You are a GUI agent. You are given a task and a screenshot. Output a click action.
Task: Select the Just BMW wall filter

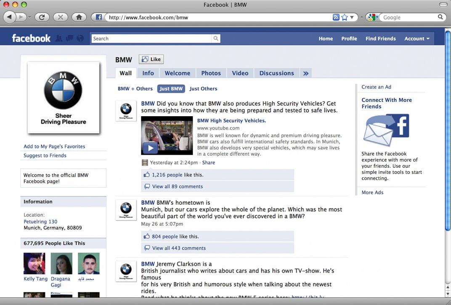(x=171, y=89)
